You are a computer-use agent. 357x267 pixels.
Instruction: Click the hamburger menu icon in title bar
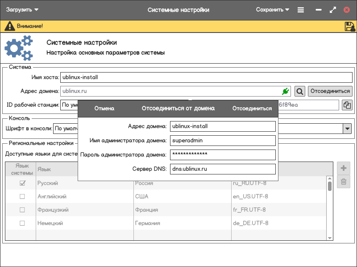pyautogui.click(x=301, y=10)
